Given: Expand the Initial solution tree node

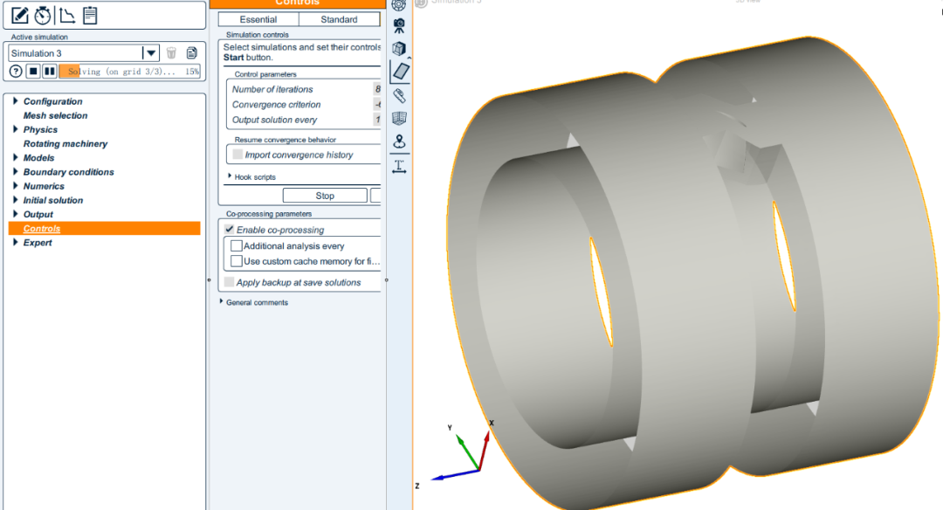Looking at the screenshot, I should 15,200.
